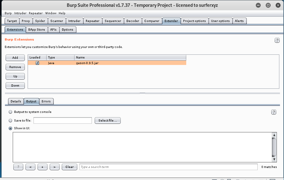284x180 pixels.
Task: Click the Save to file path field
Action: point(63,121)
